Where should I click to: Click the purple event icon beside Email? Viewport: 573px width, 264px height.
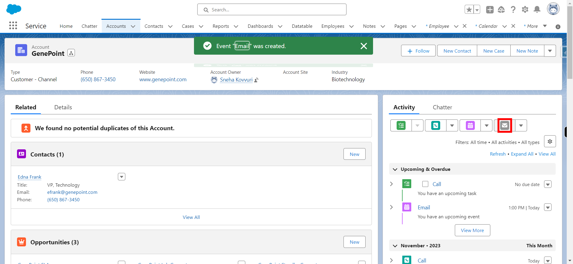[407, 207]
